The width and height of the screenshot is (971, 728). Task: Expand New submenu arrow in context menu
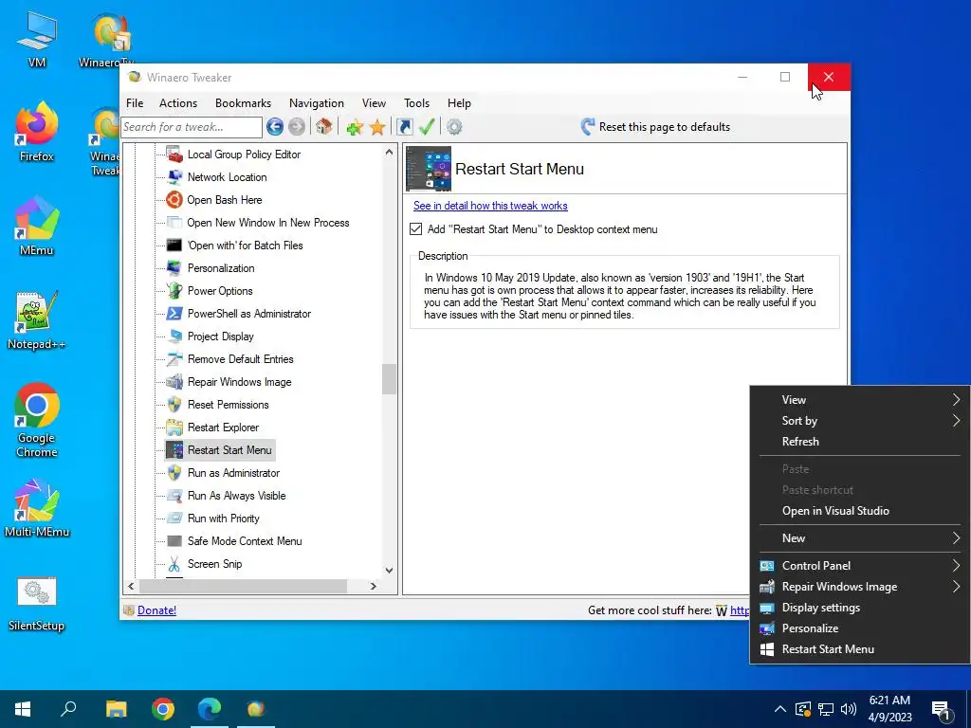[956, 538]
